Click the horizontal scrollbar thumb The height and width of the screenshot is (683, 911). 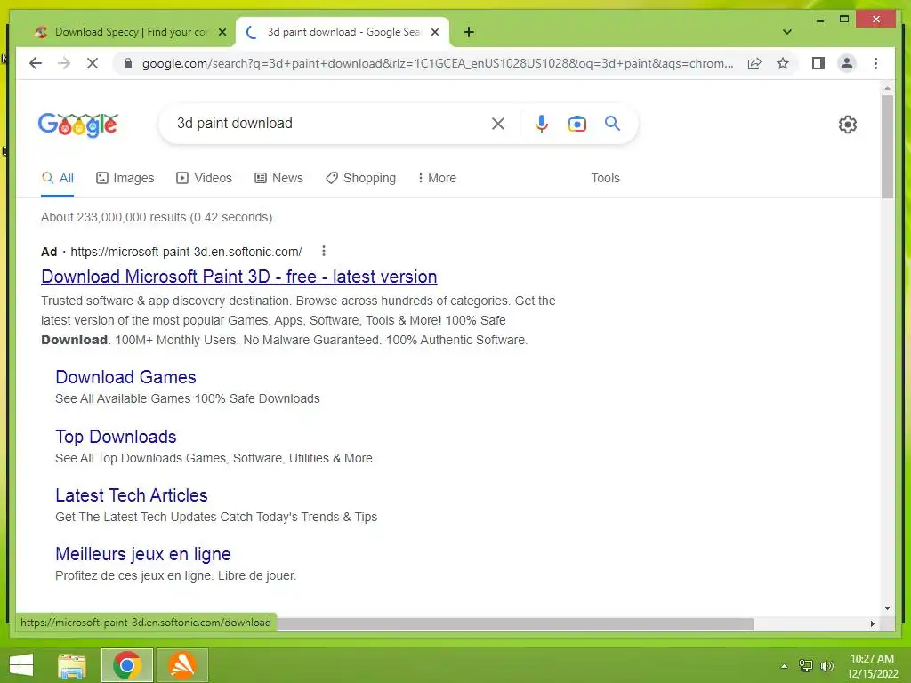tap(515, 623)
